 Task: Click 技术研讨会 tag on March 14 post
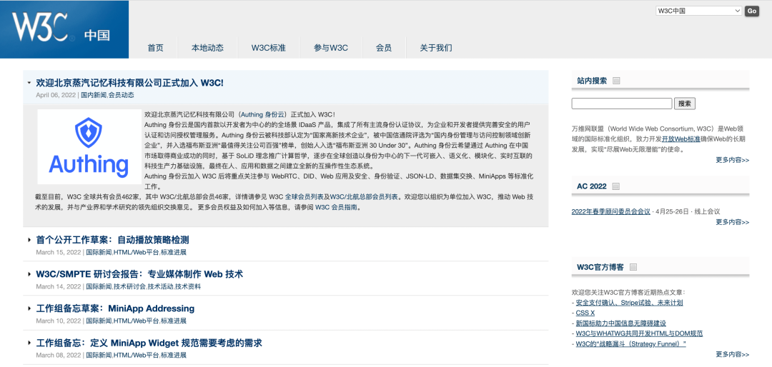pos(129,286)
